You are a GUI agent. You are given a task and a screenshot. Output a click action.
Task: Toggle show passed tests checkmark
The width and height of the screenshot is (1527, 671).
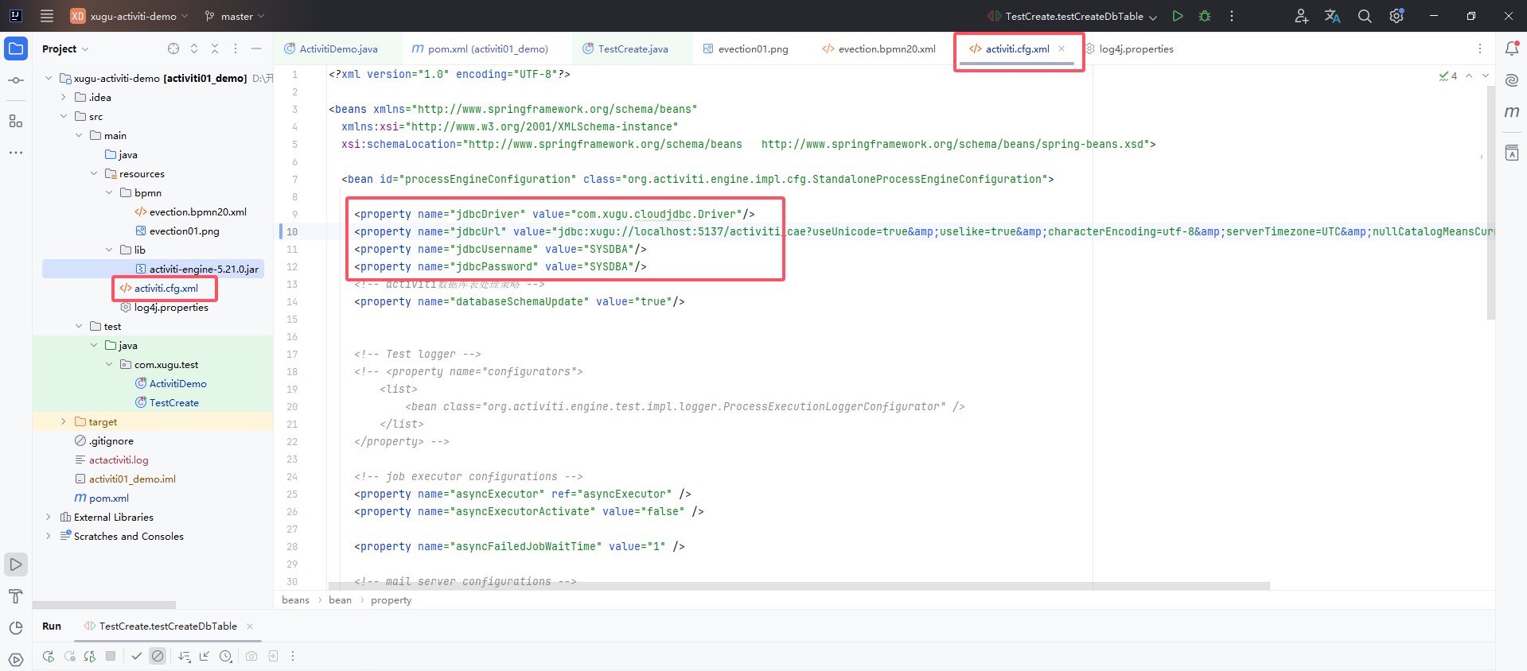click(x=137, y=656)
